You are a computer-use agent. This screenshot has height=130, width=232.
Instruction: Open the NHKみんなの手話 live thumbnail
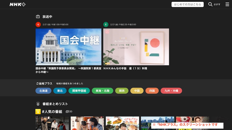click(136, 47)
